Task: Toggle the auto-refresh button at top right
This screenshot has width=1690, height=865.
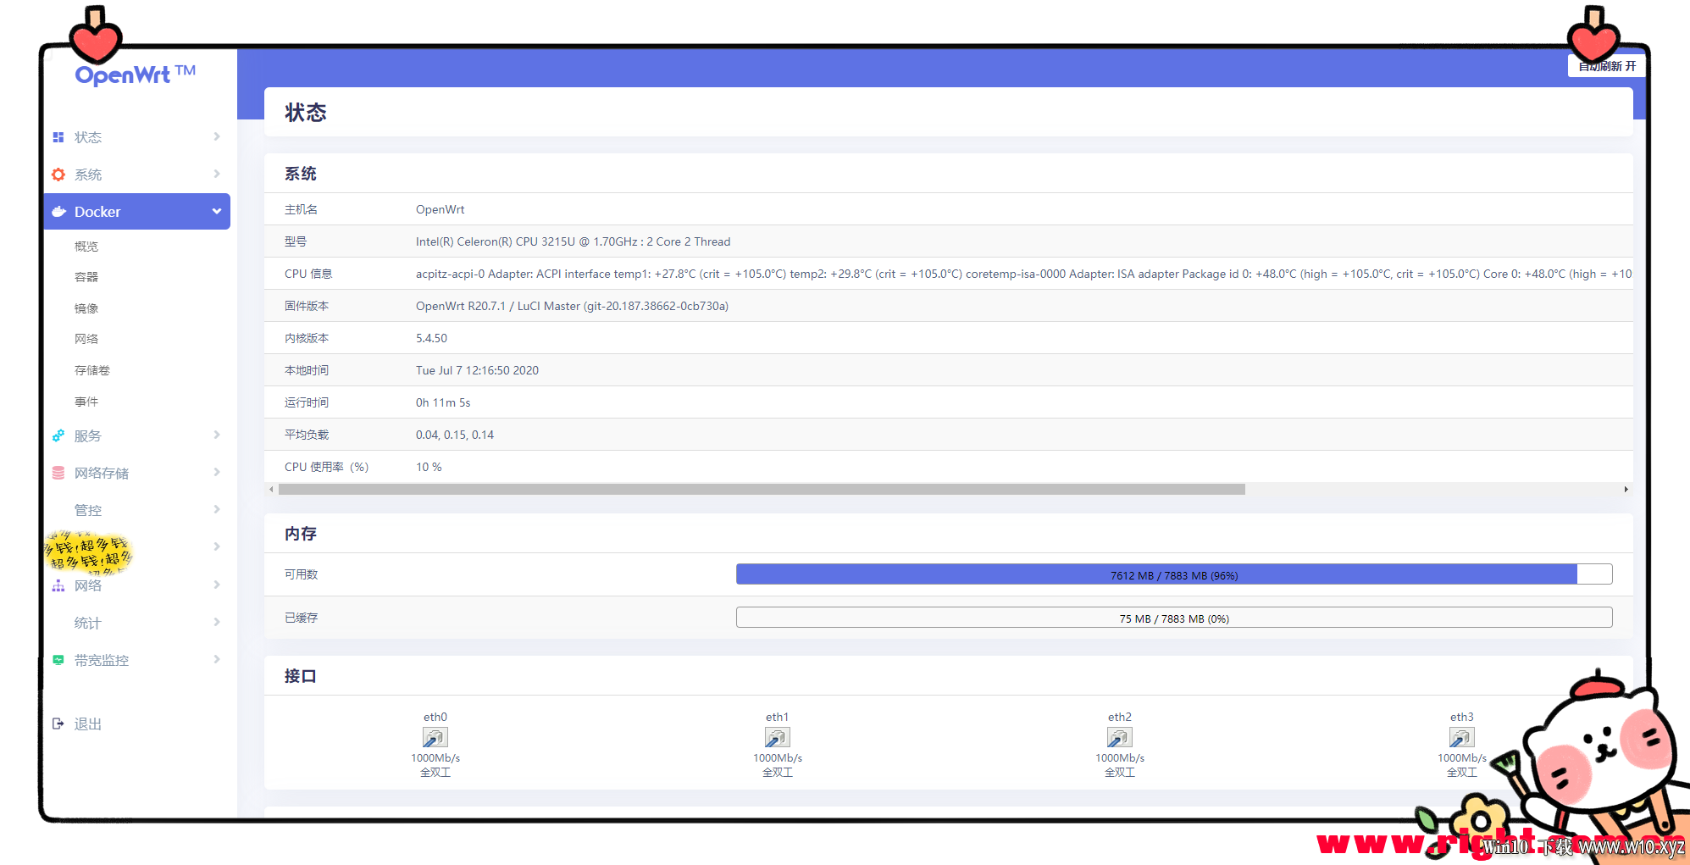Action: click(1606, 66)
